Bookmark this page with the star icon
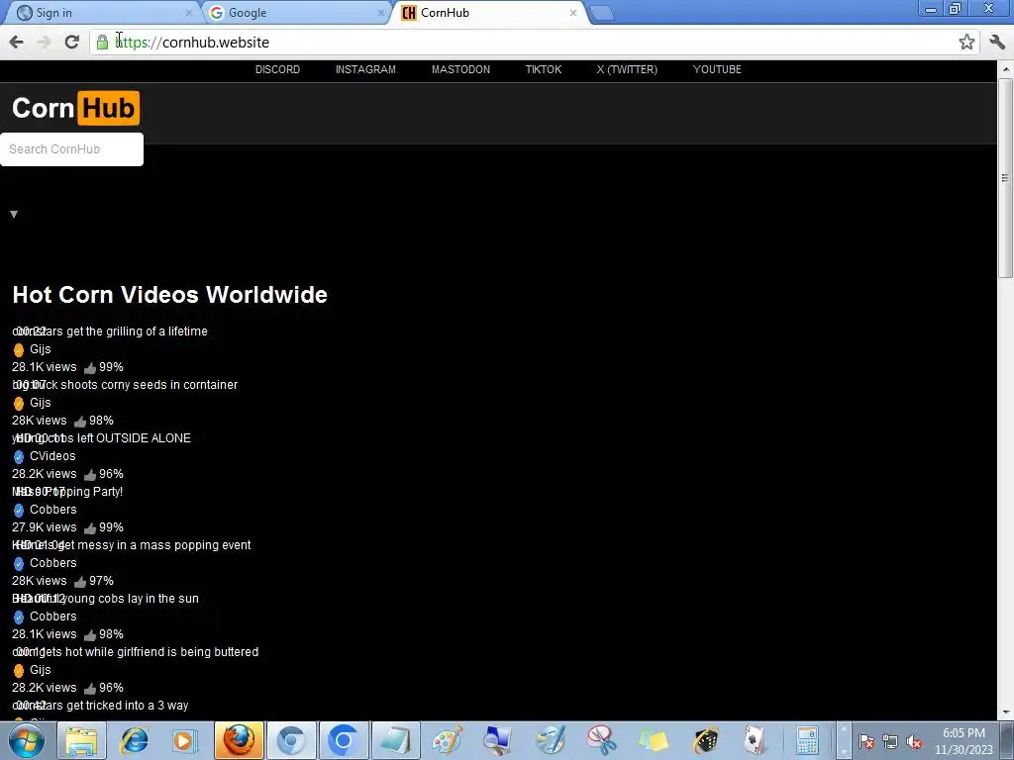The height and width of the screenshot is (760, 1014). [x=966, y=42]
